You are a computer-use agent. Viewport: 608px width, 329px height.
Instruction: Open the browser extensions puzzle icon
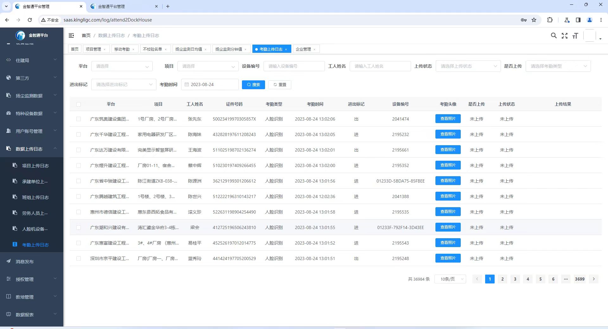coord(550,20)
